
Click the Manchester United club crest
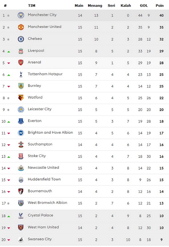coord(21,27)
